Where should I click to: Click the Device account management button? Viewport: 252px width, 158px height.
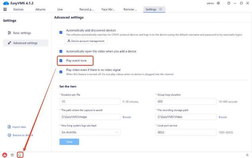point(85,41)
